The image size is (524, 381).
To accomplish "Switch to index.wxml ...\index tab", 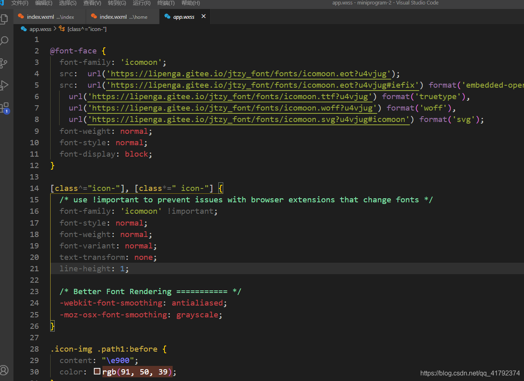I will pos(50,17).
